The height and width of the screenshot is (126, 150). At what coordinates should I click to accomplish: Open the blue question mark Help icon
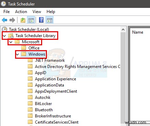[x=41, y=20]
